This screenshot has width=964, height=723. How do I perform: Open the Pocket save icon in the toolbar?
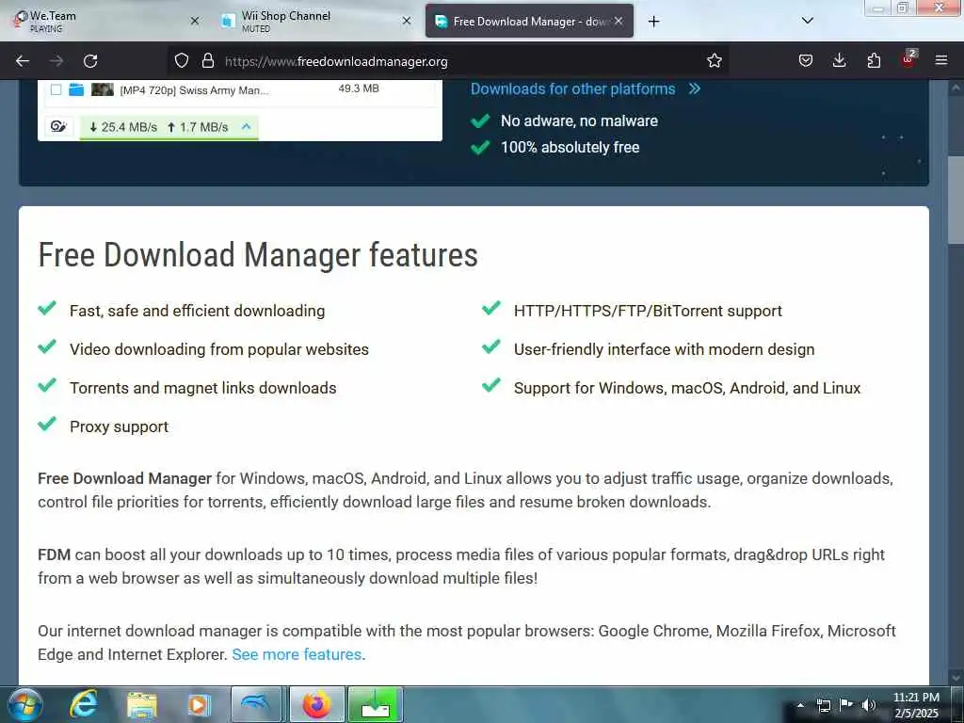click(806, 60)
